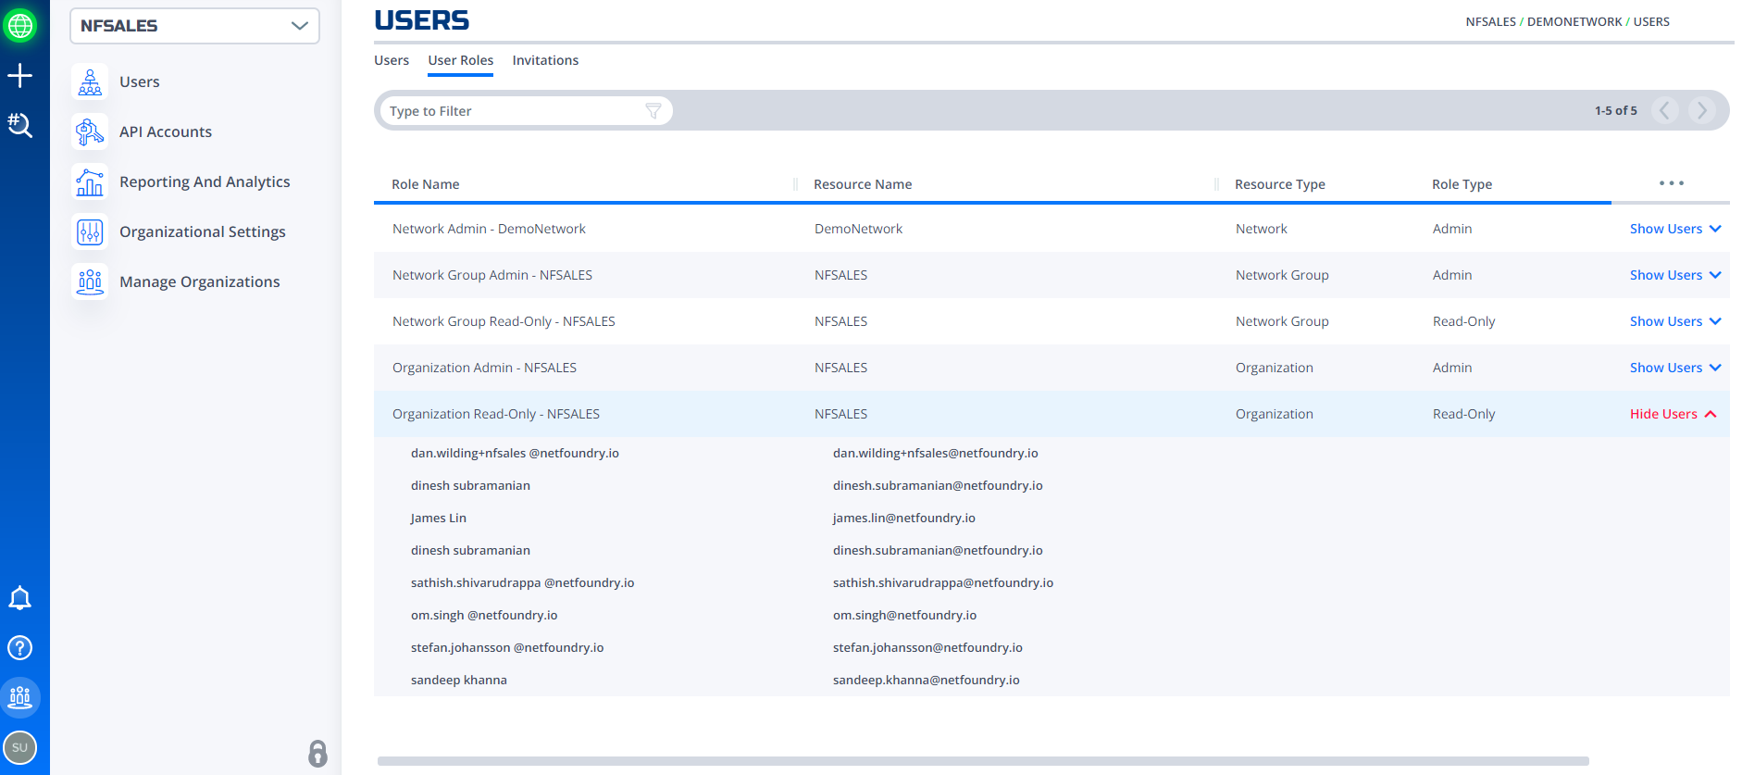The image size is (1742, 775).
Task: Click email om.singh@netfoundry.io
Action: (905, 615)
